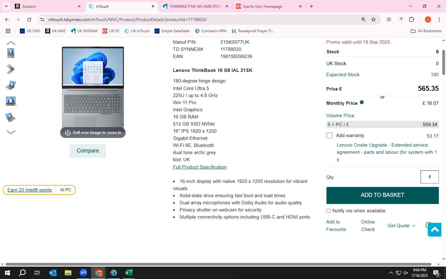Open UK AMZ bookmark

(55, 31)
